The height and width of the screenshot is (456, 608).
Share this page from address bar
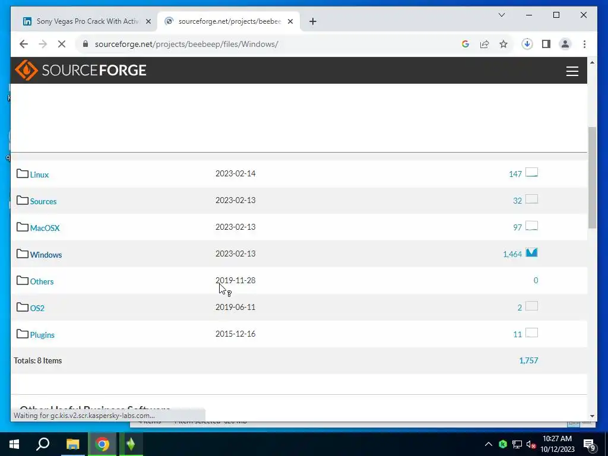coord(484,44)
